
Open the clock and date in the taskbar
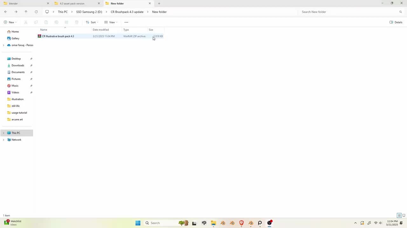[x=392, y=223]
